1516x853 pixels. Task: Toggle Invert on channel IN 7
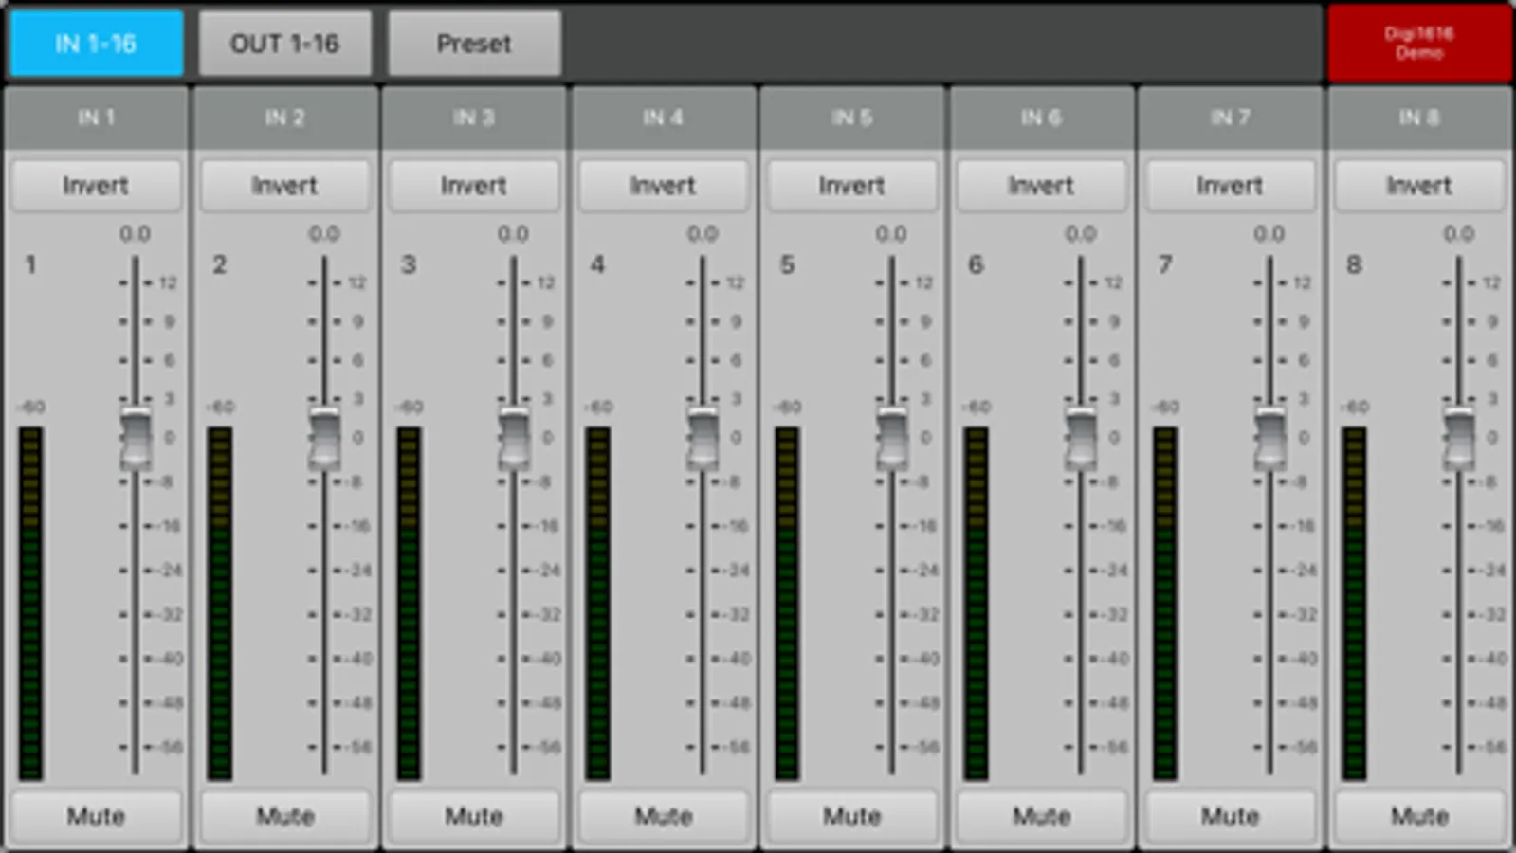point(1230,186)
